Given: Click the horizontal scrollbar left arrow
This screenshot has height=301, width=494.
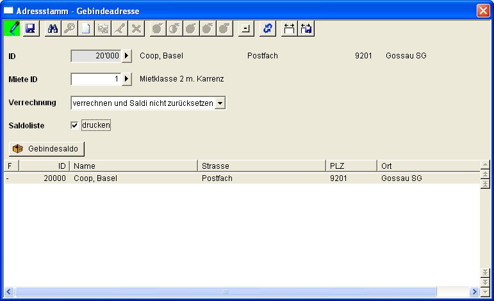Looking at the screenshot, I should coord(9,292).
